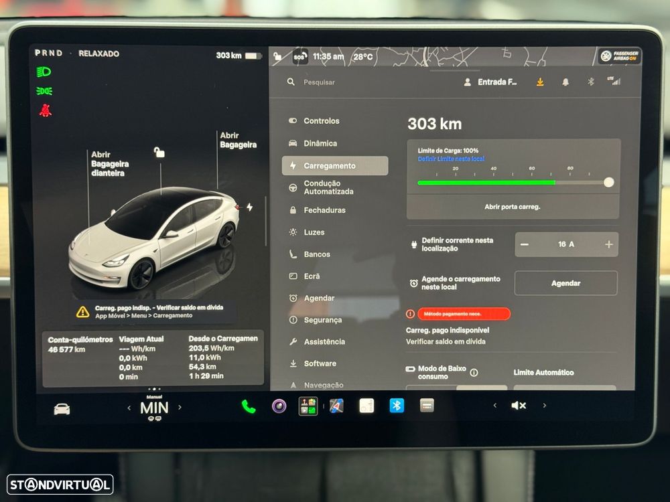Tap the headlights indicator icon
The image size is (670, 502).
pos(44,72)
